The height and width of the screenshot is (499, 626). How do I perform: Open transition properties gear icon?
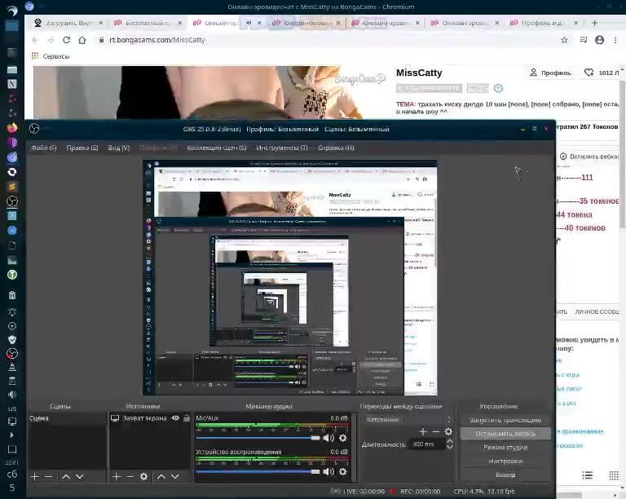(x=448, y=431)
